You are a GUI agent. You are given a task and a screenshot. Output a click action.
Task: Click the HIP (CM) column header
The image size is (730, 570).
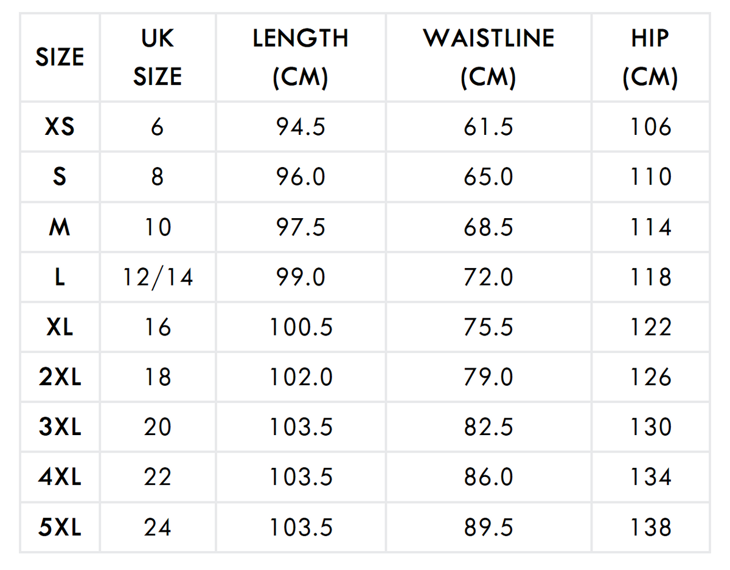coord(650,57)
